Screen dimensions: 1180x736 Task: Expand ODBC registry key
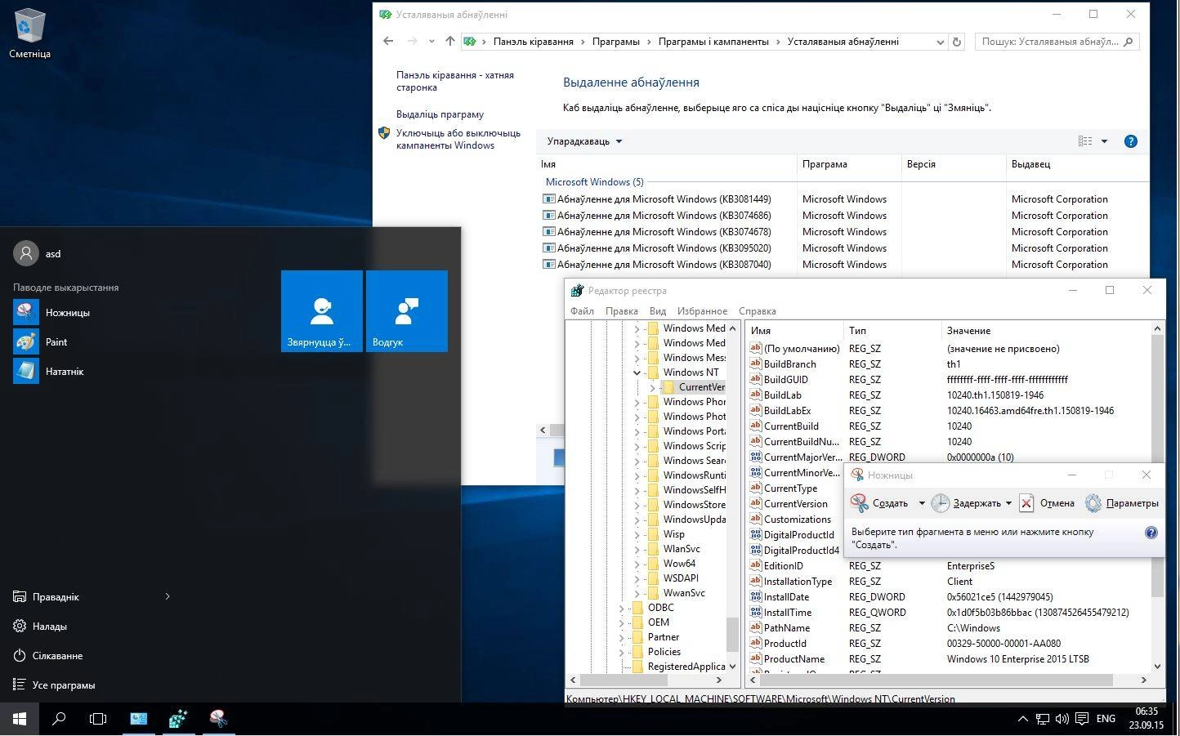pos(621,608)
